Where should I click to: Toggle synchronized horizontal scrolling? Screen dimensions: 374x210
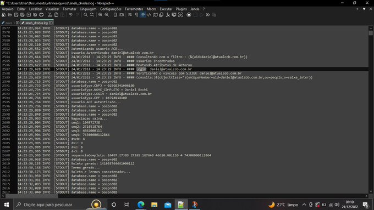point(122,15)
